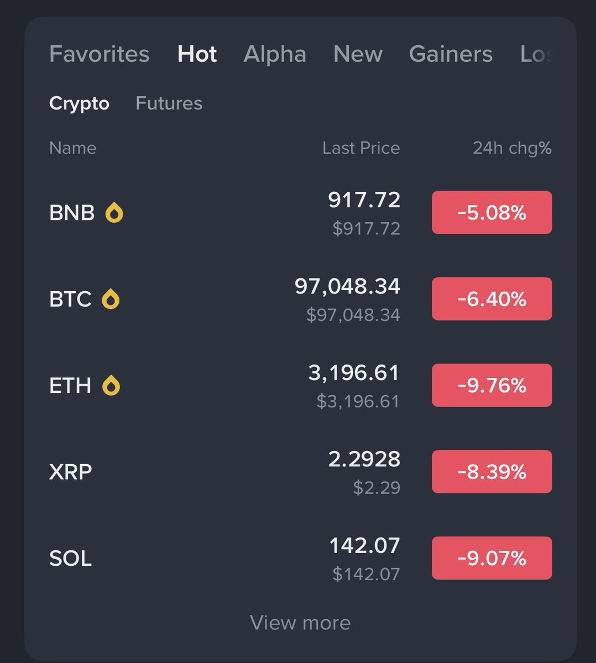The height and width of the screenshot is (663, 596).
Task: Tap the flame icon beside BTC
Action: point(111,299)
